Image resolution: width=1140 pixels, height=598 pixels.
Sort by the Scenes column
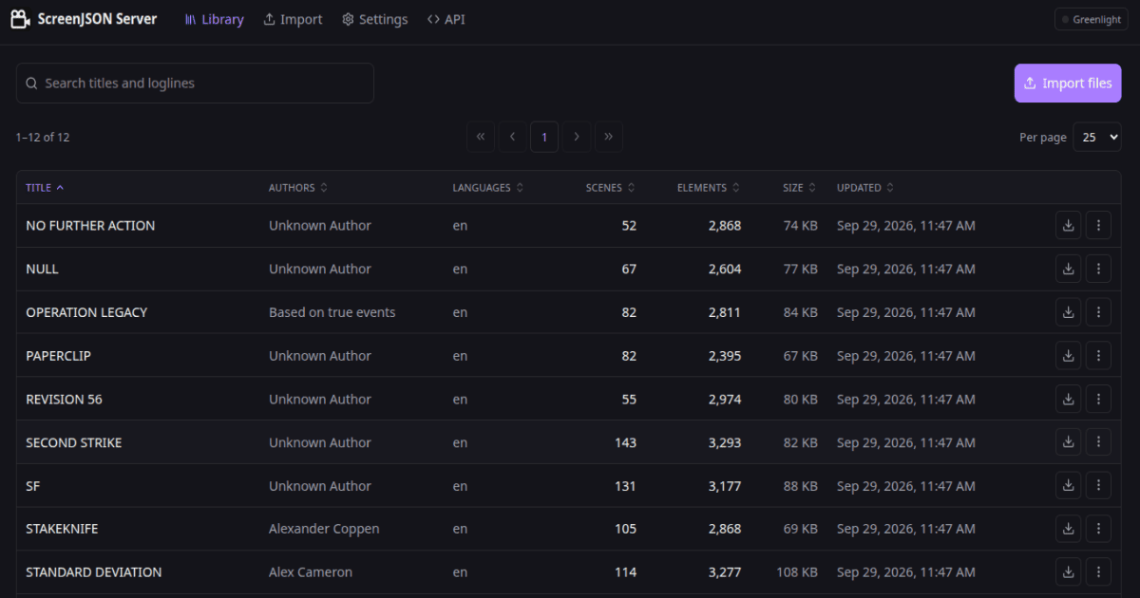tap(610, 188)
